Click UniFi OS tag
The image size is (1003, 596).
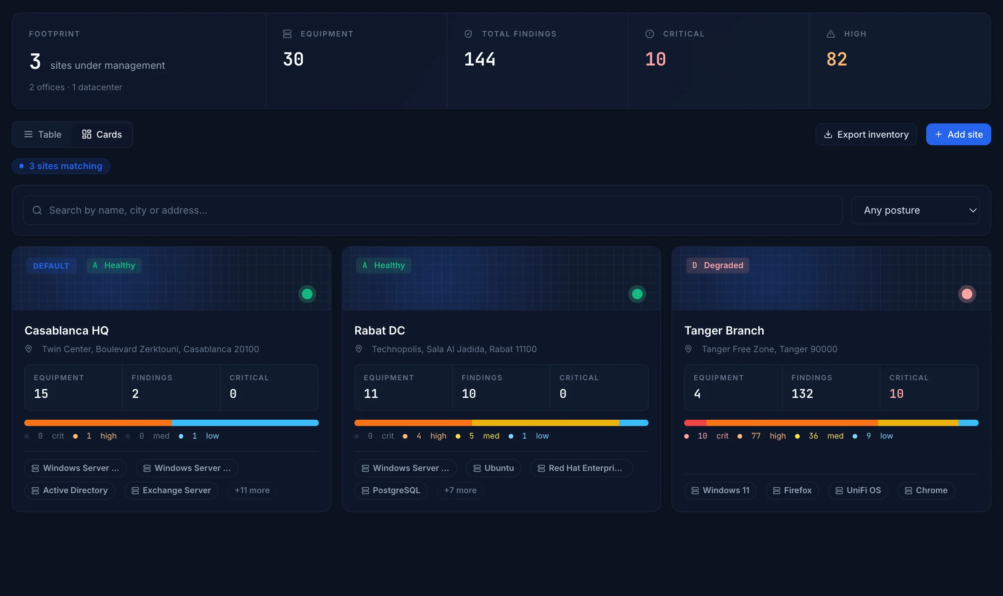click(858, 490)
